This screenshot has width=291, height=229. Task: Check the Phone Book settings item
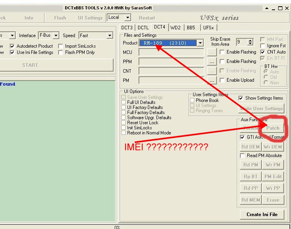(x=192, y=100)
